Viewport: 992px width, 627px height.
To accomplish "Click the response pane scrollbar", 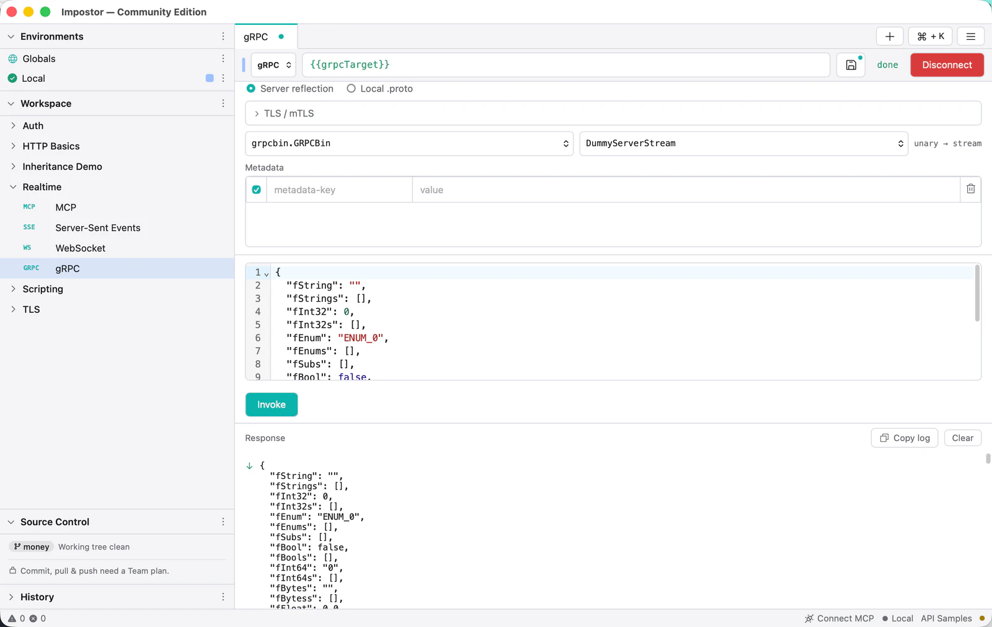I will pyautogui.click(x=988, y=458).
